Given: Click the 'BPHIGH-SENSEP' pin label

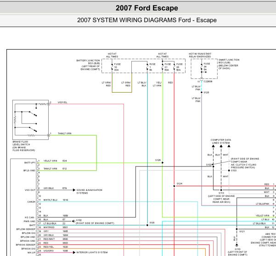Looking at the screenshot, I should [x=26, y=245].
